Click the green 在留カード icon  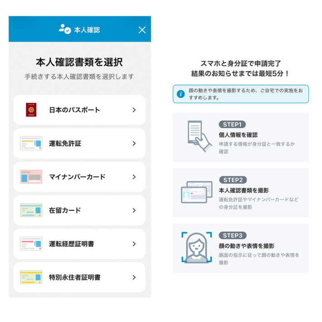coord(31,210)
